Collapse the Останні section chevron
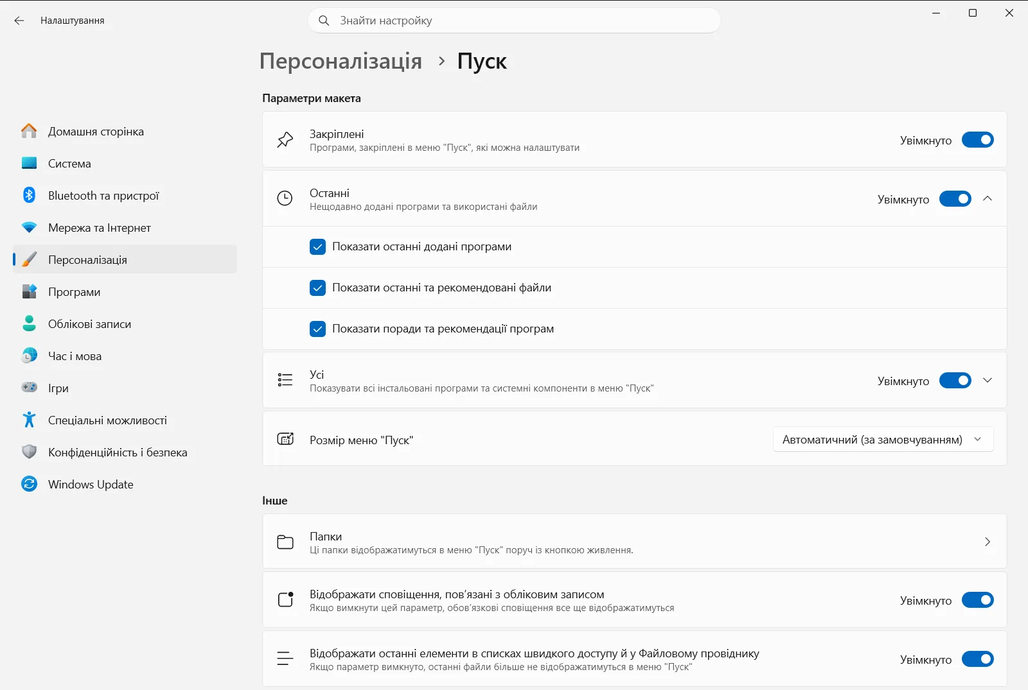 tap(988, 199)
